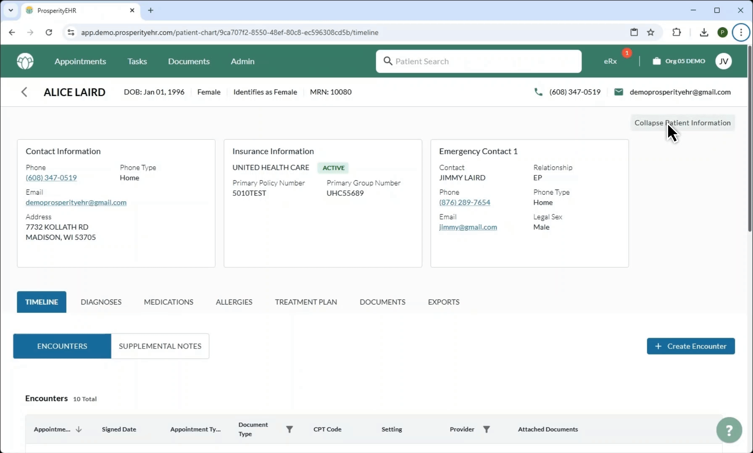Open the help question mark button
This screenshot has height=453, width=753.
click(x=729, y=430)
